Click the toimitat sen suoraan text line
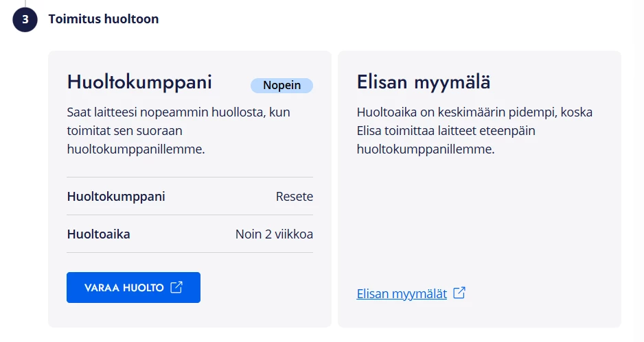 click(124, 131)
